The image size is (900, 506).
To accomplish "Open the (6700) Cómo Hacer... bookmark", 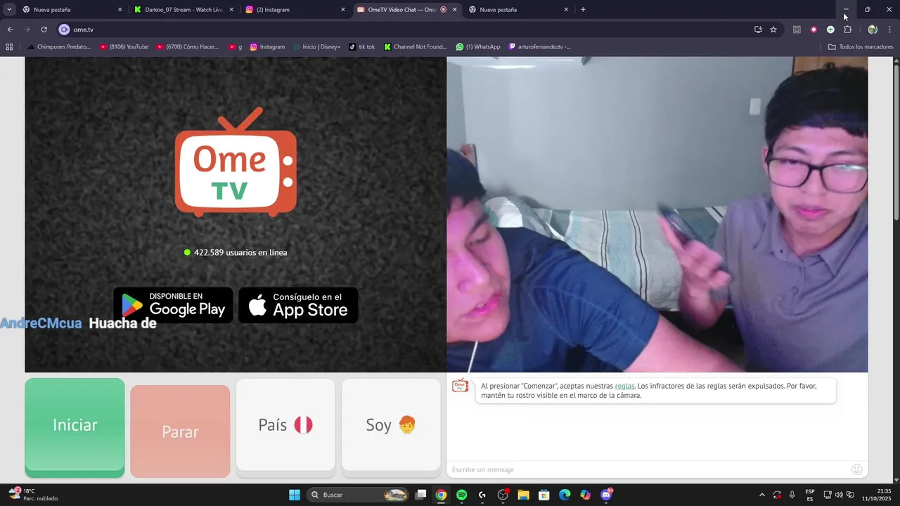I will [x=188, y=47].
